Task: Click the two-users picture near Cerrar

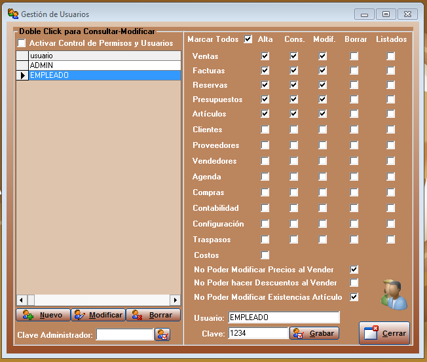Action: click(x=394, y=295)
